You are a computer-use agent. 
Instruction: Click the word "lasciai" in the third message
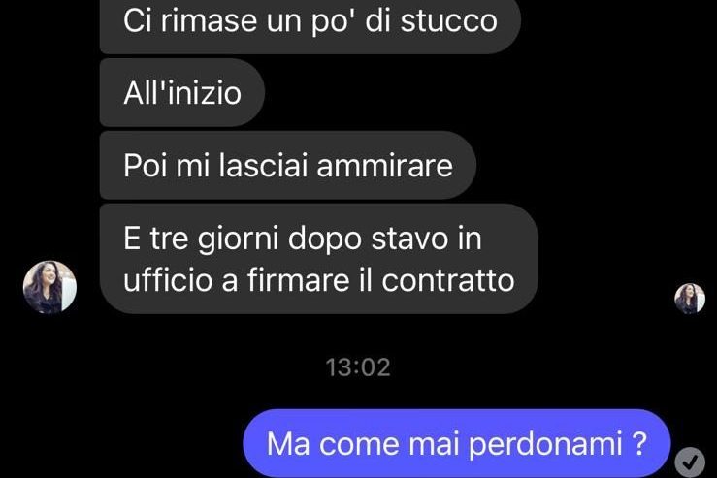(x=263, y=165)
